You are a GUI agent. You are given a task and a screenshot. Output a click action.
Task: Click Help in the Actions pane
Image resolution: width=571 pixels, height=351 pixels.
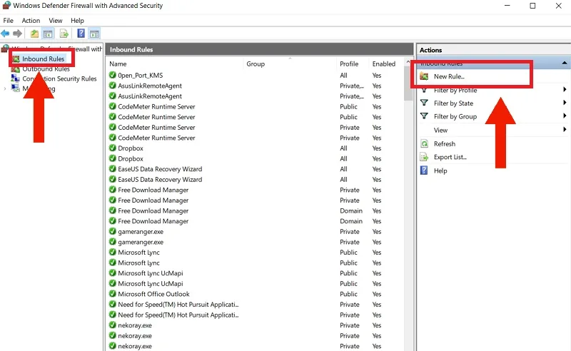click(x=440, y=171)
